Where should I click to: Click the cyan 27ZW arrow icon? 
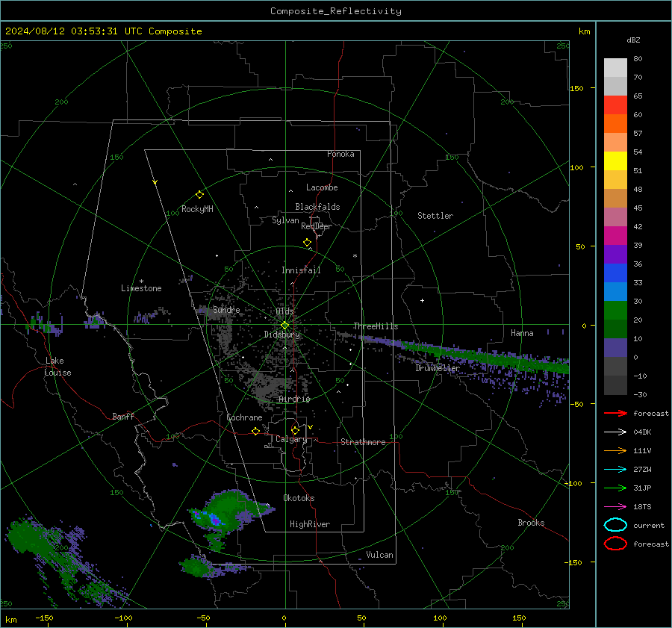coord(615,470)
